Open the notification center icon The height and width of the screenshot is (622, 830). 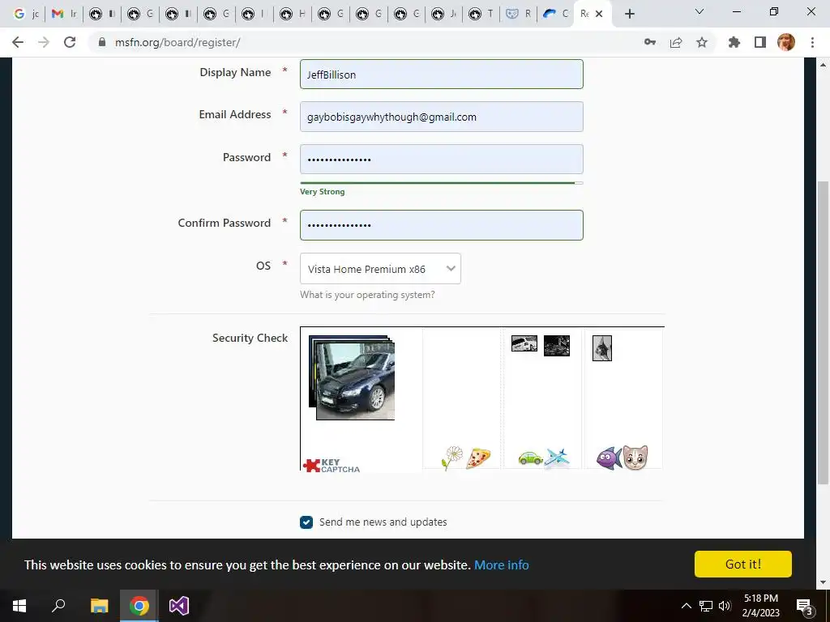click(x=805, y=606)
